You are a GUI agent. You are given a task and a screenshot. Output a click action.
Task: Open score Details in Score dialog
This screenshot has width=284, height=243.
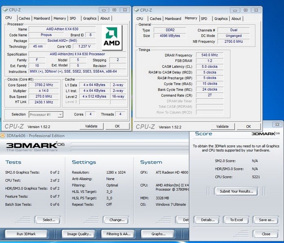click(208, 220)
